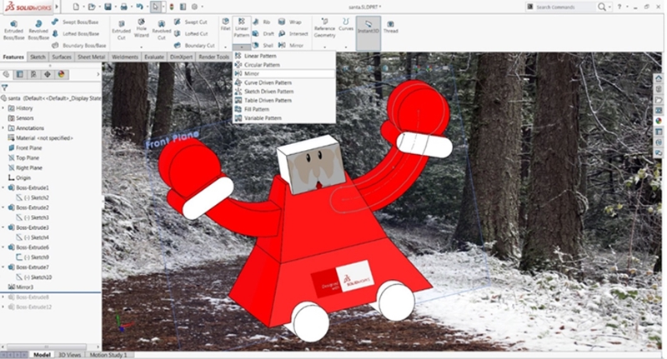Choose the Lofted Boss/Base tool
The height and width of the screenshot is (359, 667).
75,33
